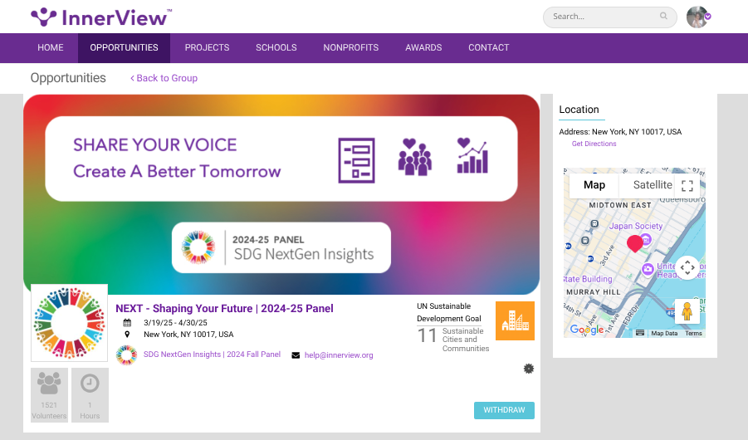Switch map to Satellite view
The width and height of the screenshot is (748, 440).
point(653,185)
